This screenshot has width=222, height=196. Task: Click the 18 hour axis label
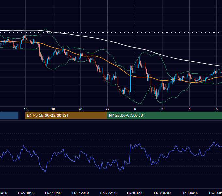53,109
